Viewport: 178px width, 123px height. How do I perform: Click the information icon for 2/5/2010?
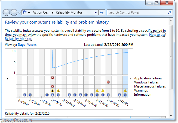click(x=30, y=95)
